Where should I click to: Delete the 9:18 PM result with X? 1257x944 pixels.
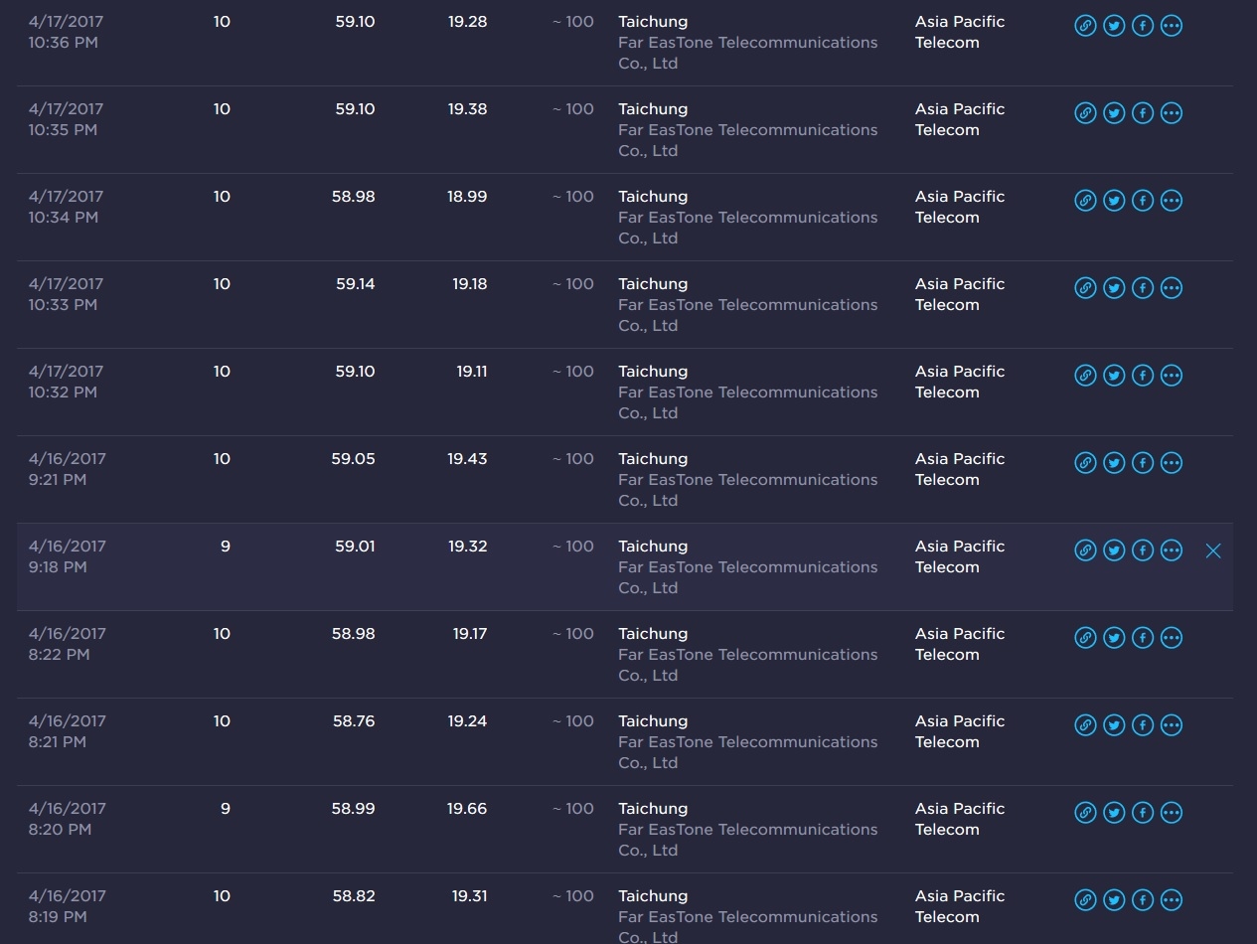click(1213, 551)
